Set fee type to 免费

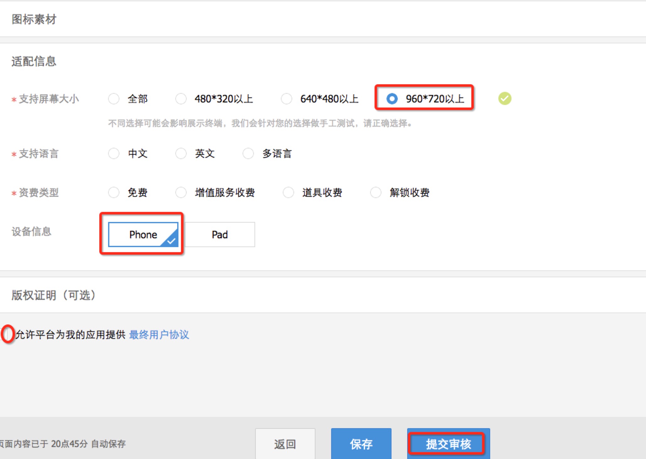113,192
